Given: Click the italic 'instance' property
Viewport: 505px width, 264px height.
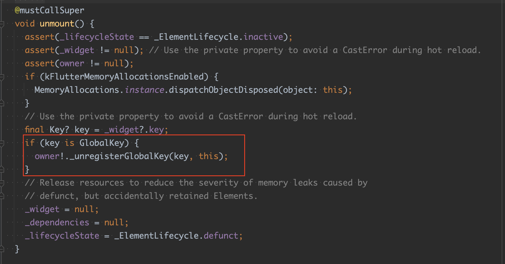Looking at the screenshot, I should coord(144,90).
